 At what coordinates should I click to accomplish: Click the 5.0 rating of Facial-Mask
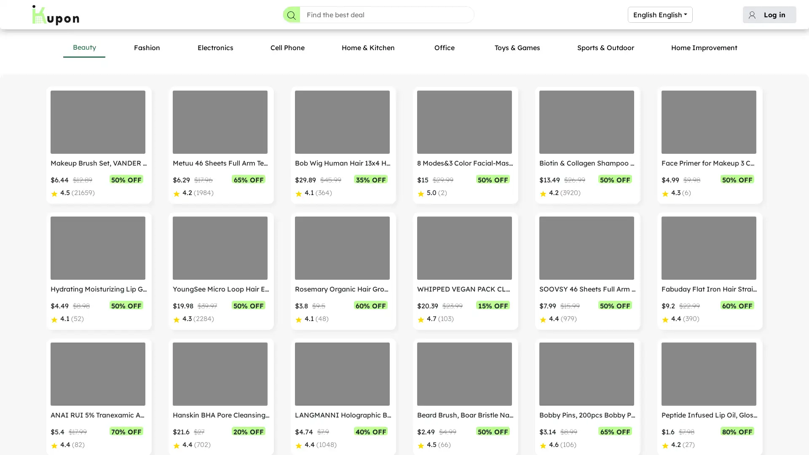tap(431, 193)
